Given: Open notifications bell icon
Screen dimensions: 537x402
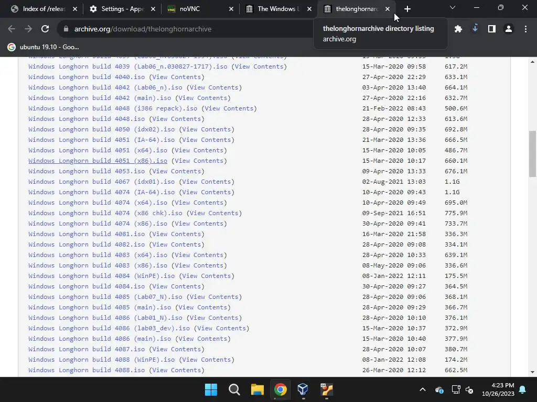Looking at the screenshot, I should [x=523, y=389].
